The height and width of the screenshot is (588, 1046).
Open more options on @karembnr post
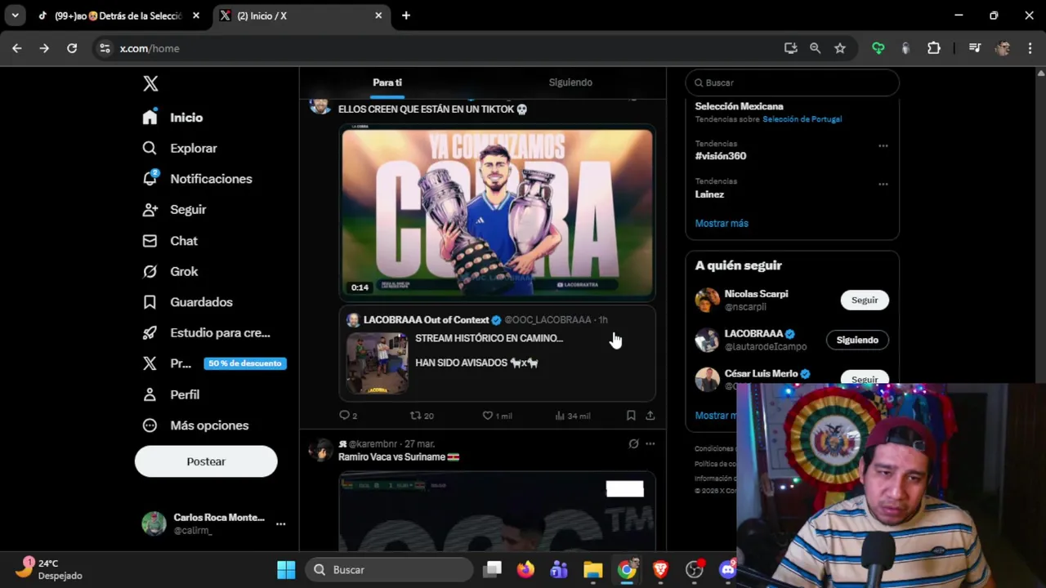point(650,444)
